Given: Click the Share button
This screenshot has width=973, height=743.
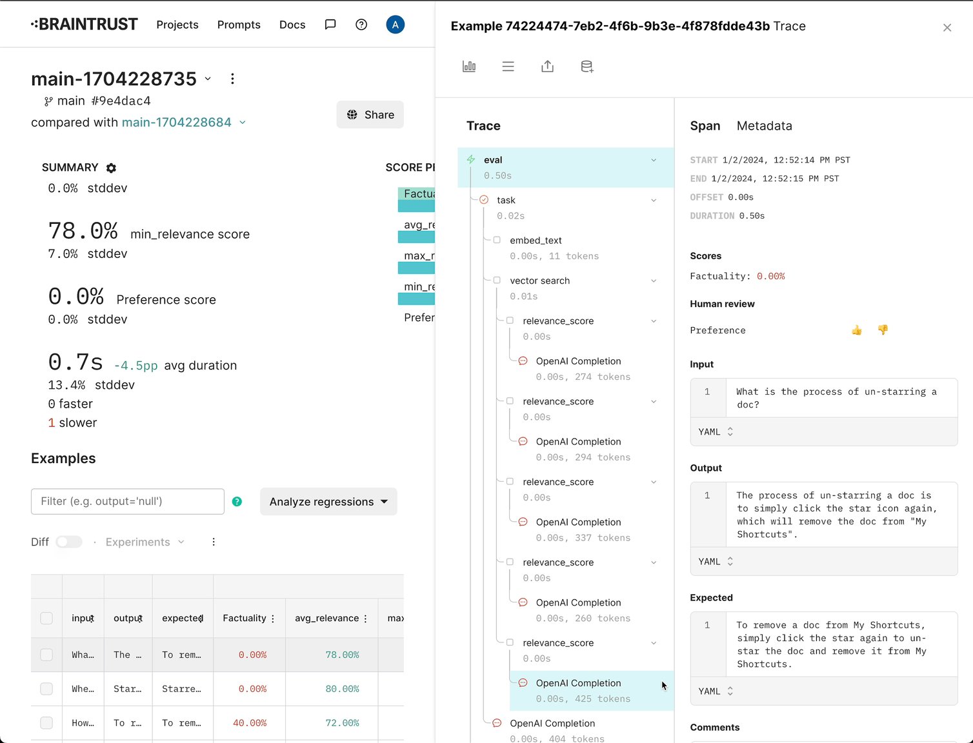Looking at the screenshot, I should click(370, 115).
